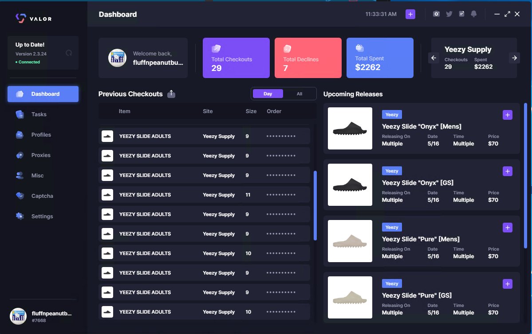Click the Total Declines card icon
Viewport: 532px width, 334px height.
(288, 48)
